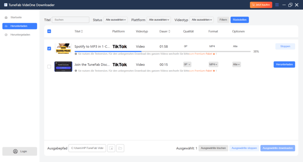Open the hamburger menu icon
This screenshot has height=162, width=303.
pyautogui.click(x=277, y=5)
